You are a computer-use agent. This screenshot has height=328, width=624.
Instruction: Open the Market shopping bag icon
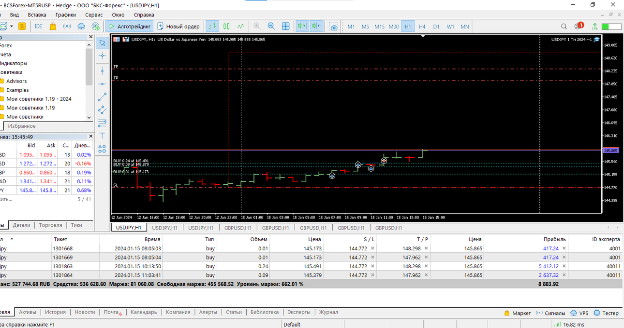coord(52,26)
